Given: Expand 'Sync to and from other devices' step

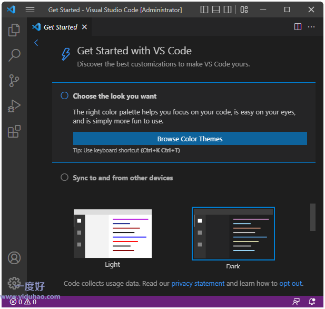Looking at the screenshot, I should (123, 178).
